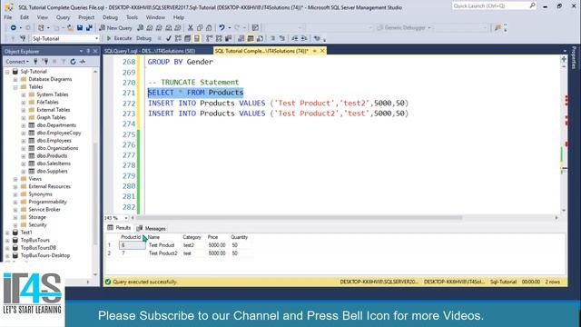Image resolution: width=581 pixels, height=327 pixels.
Task: Expand the System Tables folder
Action: tap(24, 94)
